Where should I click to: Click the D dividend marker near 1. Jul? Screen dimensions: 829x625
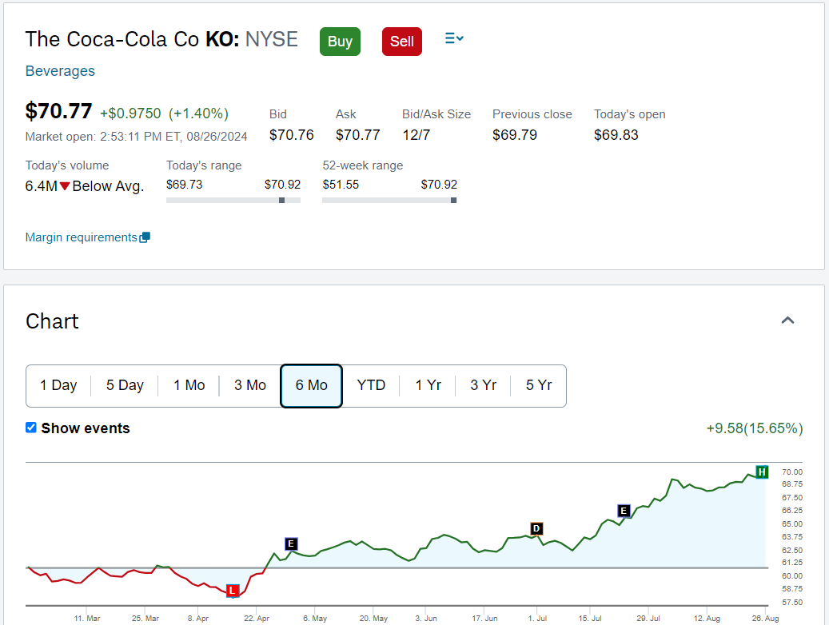[x=536, y=528]
